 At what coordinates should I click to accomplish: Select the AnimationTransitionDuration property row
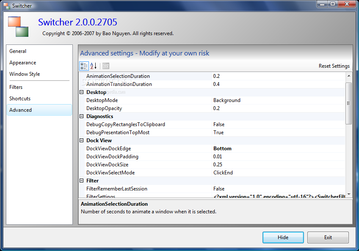tap(212, 84)
